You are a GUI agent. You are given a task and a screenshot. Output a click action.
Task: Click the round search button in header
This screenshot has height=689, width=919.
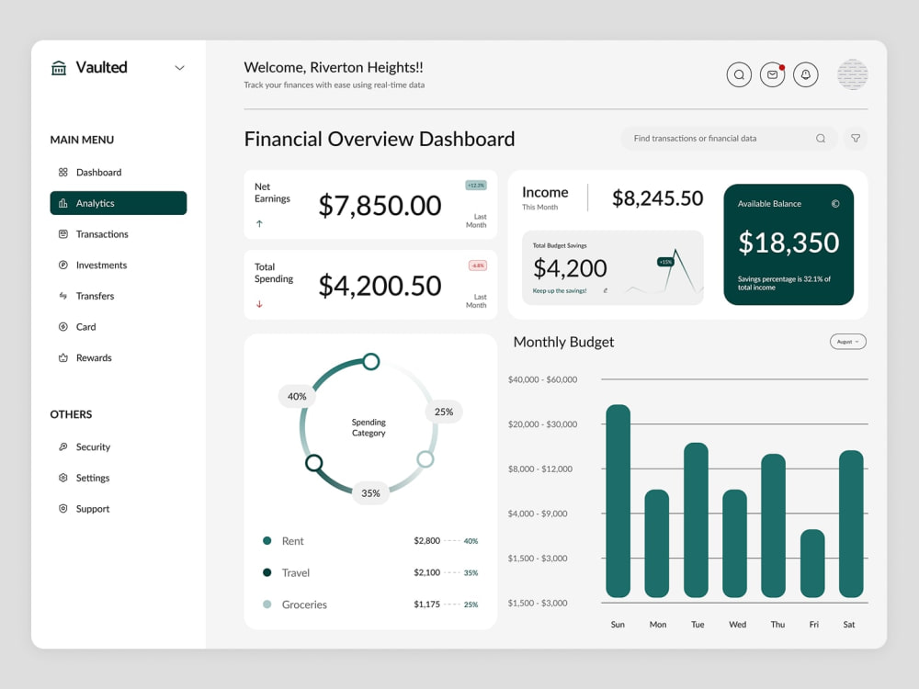(x=739, y=75)
